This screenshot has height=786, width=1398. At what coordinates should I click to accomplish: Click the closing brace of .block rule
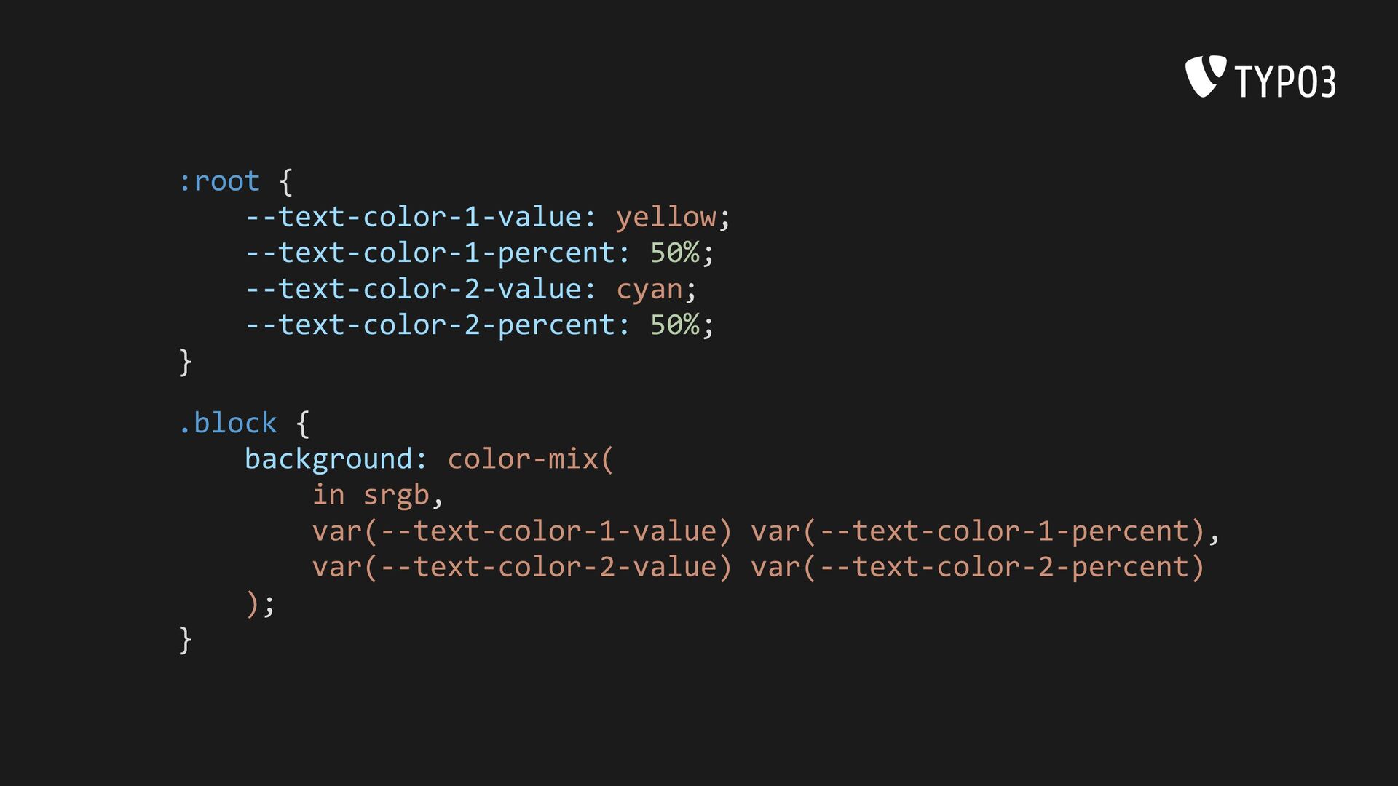[186, 640]
